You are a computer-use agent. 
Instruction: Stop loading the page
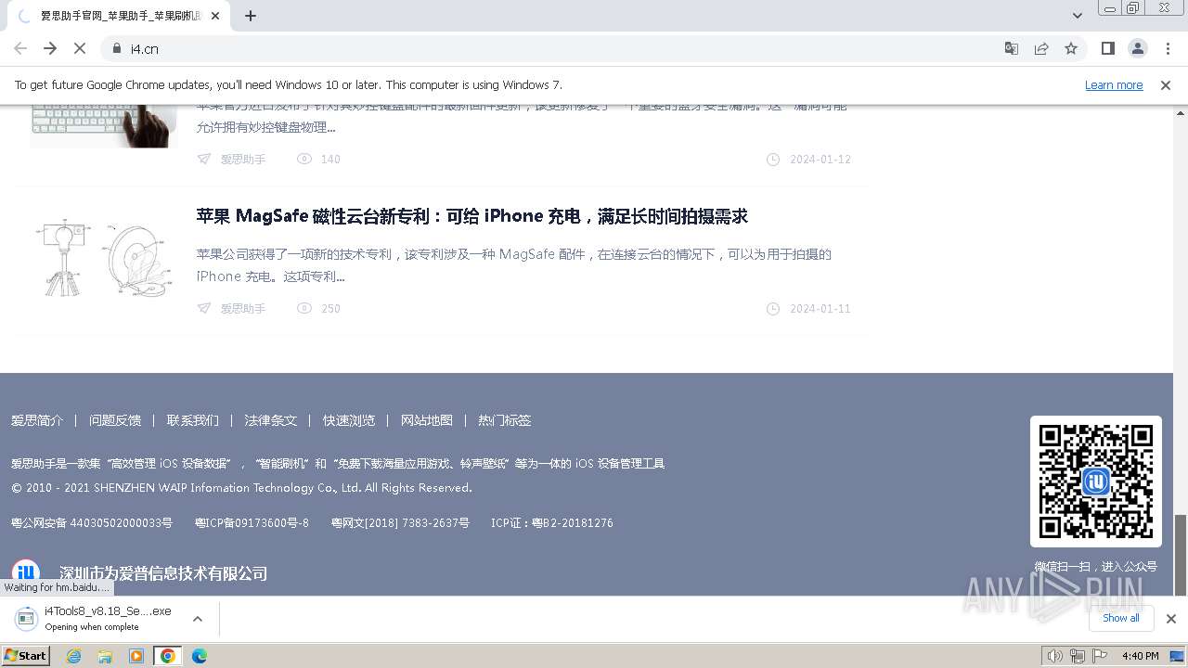coord(80,48)
